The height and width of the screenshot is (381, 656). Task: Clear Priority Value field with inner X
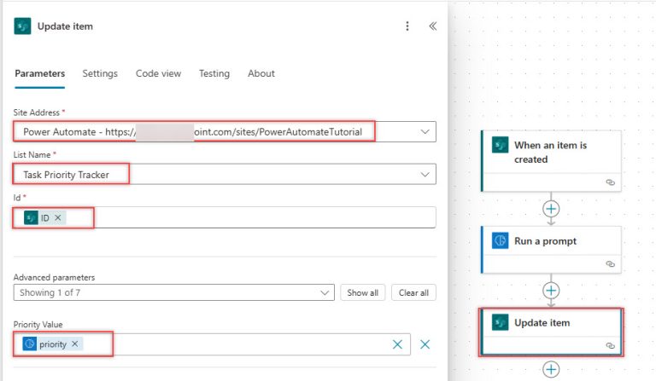coord(397,344)
